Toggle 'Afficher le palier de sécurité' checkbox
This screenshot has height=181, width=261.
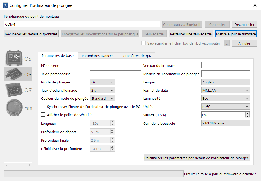click(43, 115)
